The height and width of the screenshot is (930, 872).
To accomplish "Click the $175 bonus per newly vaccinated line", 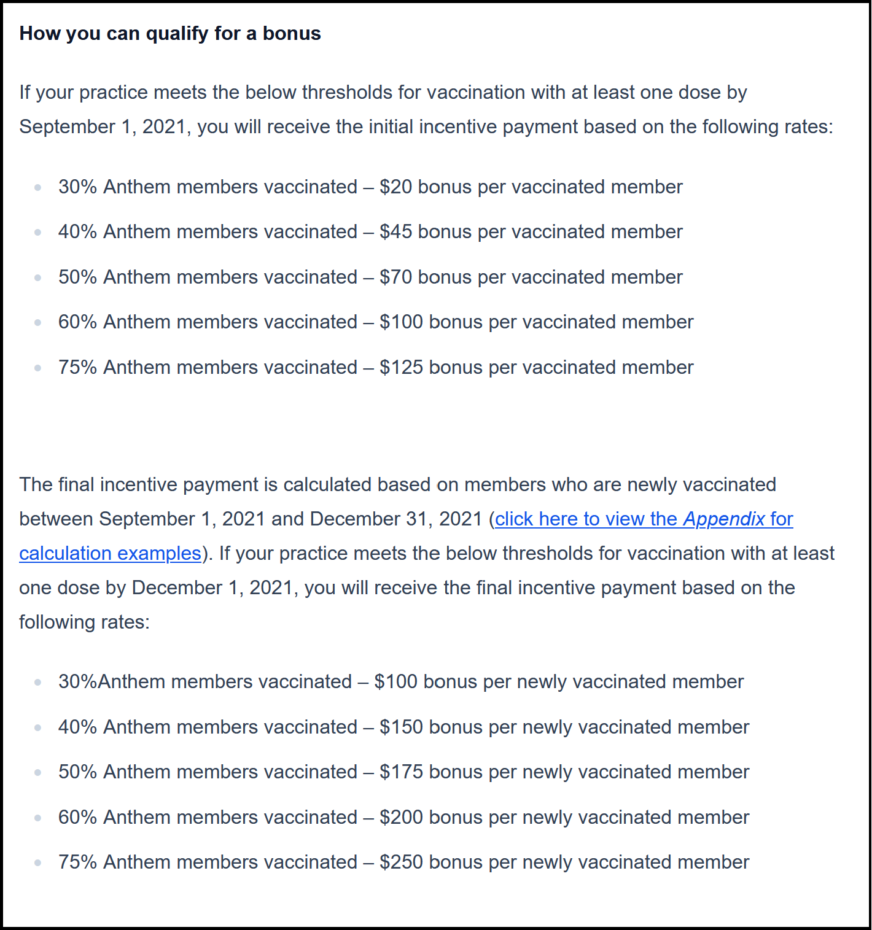I will (403, 772).
